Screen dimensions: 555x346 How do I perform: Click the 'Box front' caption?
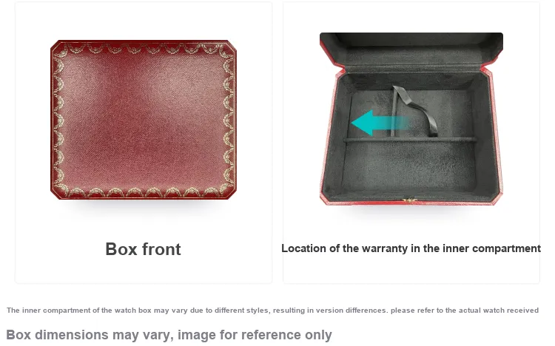click(143, 249)
